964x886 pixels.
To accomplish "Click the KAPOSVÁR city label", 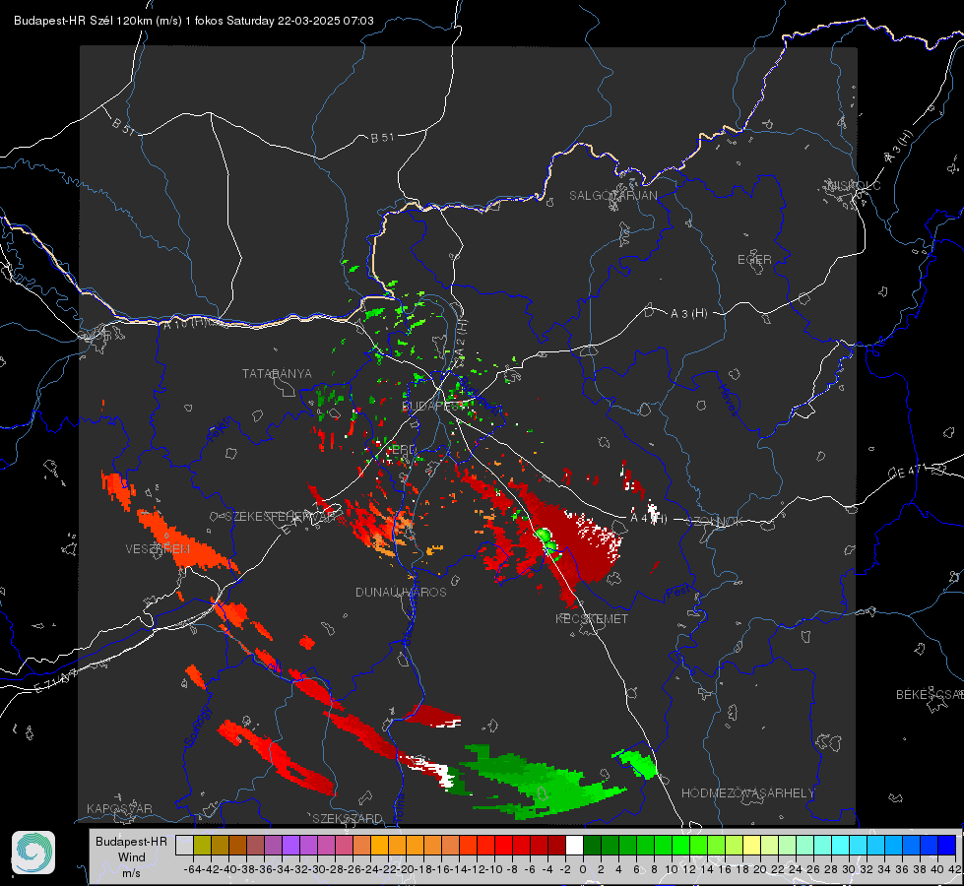I will tap(119, 808).
